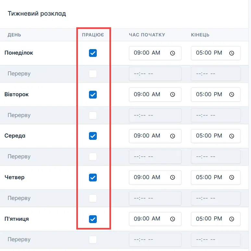Click the ПРАЦЮЄ column header

coord(93,35)
